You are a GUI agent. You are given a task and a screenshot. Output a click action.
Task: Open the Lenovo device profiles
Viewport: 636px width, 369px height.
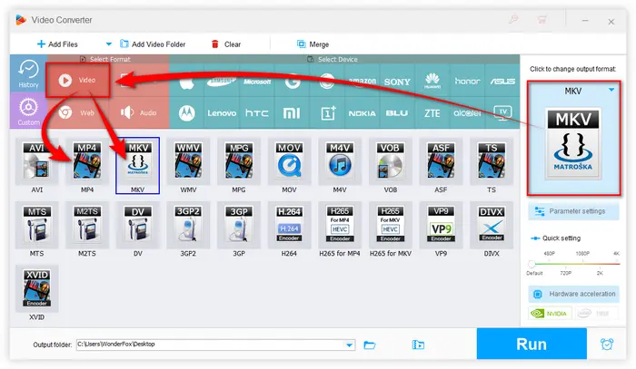222,113
